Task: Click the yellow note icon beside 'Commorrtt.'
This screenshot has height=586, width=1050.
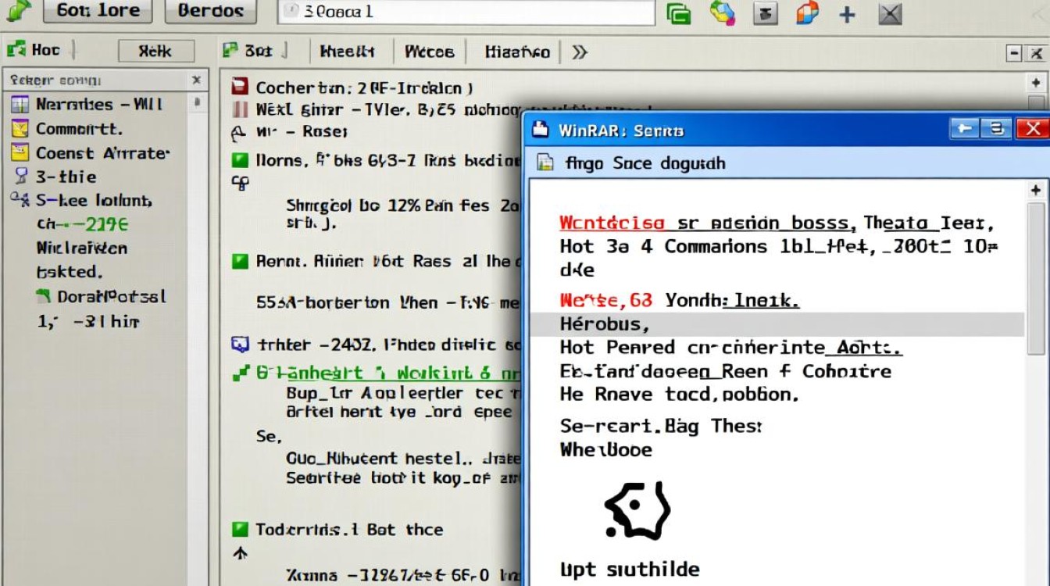Action: pyautogui.click(x=20, y=129)
